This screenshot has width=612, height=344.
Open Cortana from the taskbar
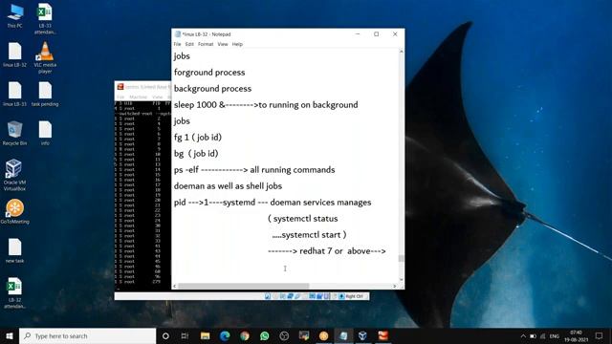[x=165, y=335]
